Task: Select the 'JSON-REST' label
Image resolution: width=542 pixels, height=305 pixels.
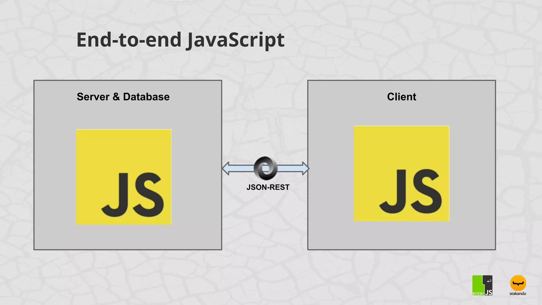Action: click(268, 187)
